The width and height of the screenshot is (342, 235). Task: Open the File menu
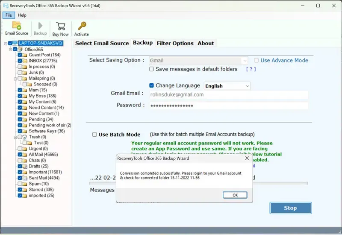(x=9, y=15)
